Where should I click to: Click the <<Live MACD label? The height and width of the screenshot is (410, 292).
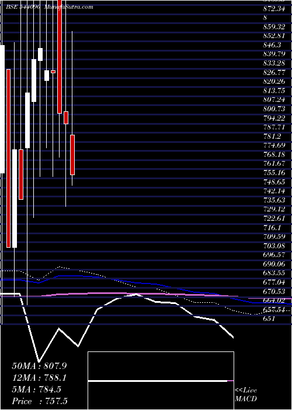point(246,394)
